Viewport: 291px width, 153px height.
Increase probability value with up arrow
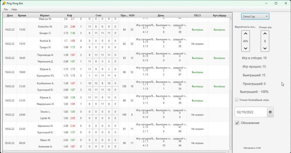coord(246,34)
